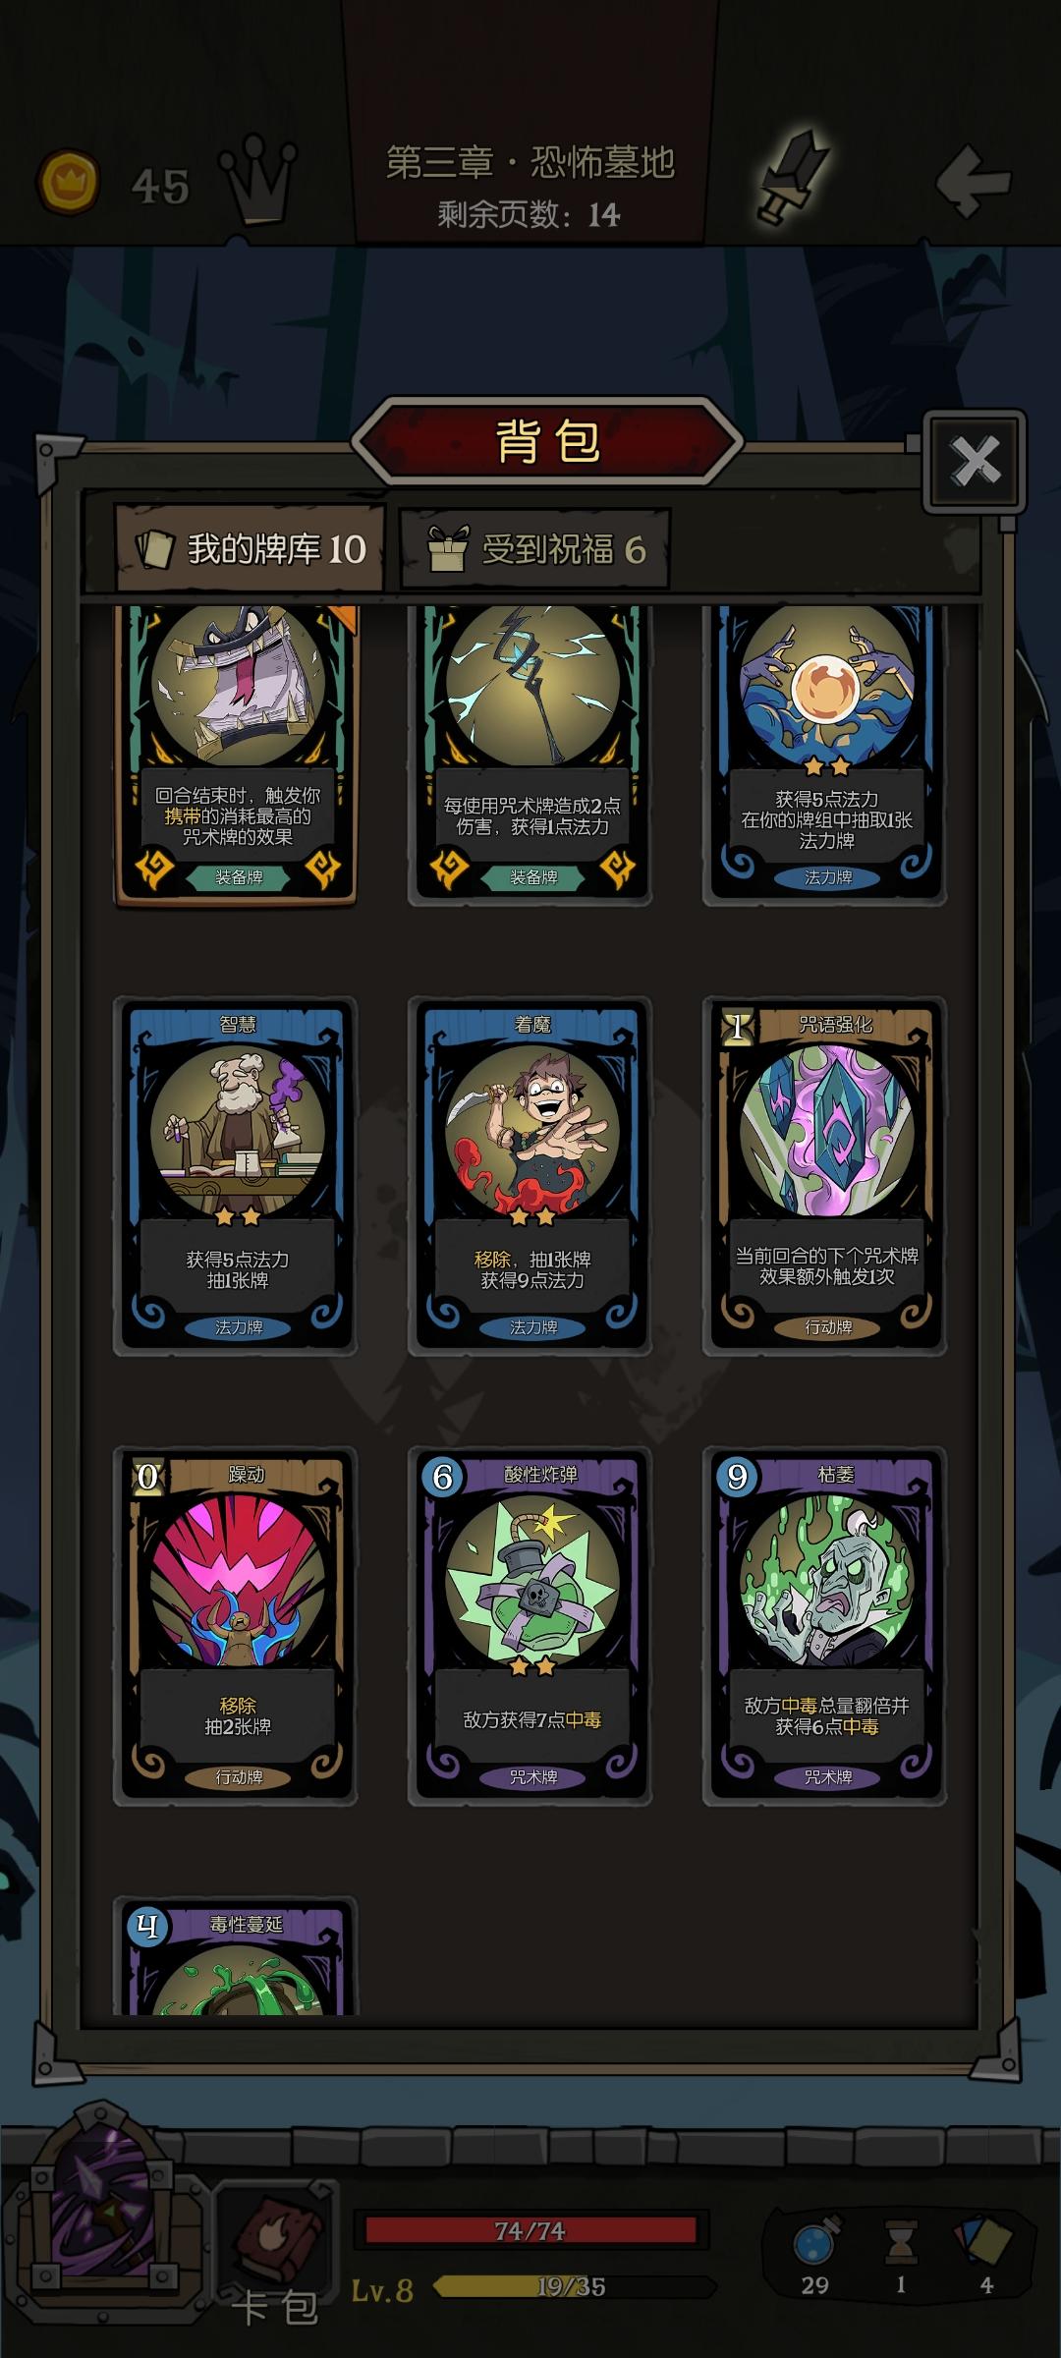Viewport: 1061px width, 2358px height.
Task: Tap the blue mana potion icon
Action: point(814,2241)
